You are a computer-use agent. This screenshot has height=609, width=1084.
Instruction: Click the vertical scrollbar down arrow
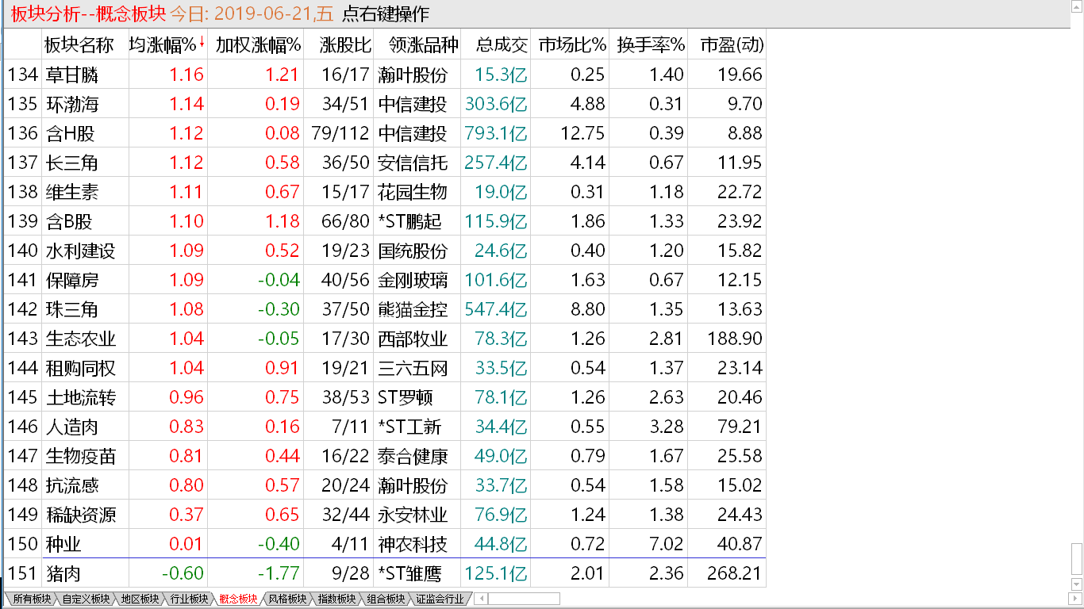coord(1077,585)
